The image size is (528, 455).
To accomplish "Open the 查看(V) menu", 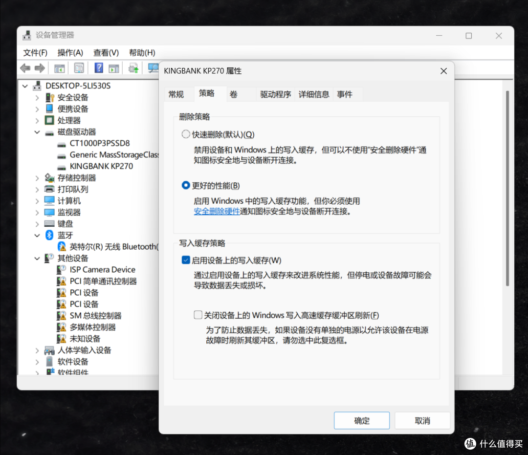I will 106,53.
